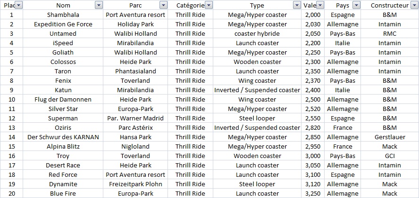Open the Parc column filter dropdown

(x=163, y=5)
